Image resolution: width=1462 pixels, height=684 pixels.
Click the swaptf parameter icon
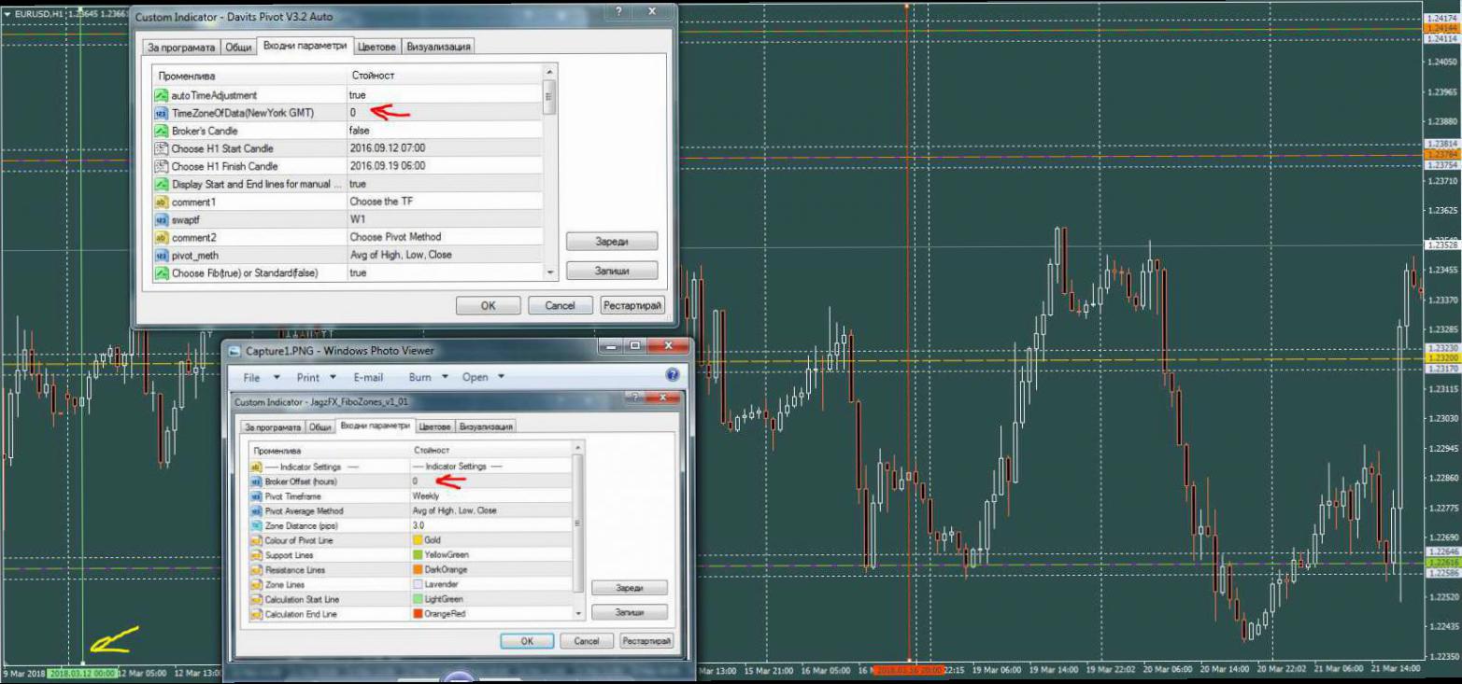[162, 219]
